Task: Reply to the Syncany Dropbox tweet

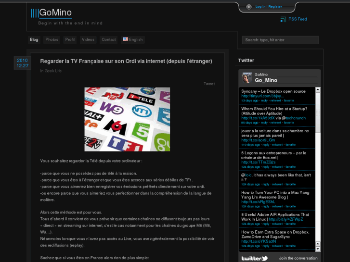Action: pyautogui.click(x=264, y=100)
